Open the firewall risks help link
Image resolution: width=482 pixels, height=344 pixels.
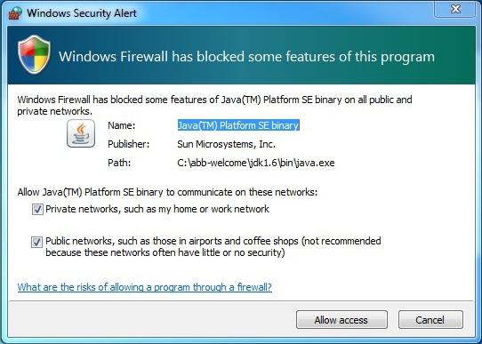click(x=145, y=287)
